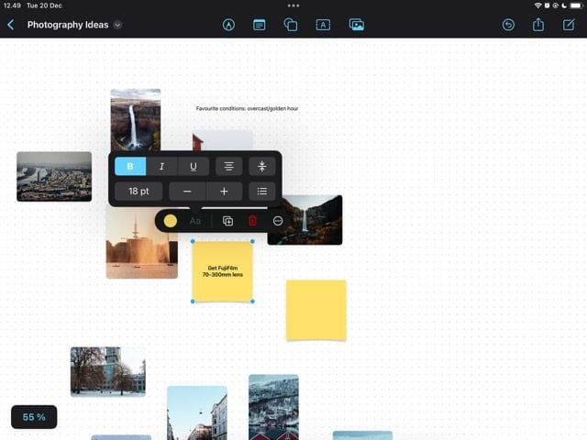Go back to the boards list
587x440 pixels.
point(11,25)
